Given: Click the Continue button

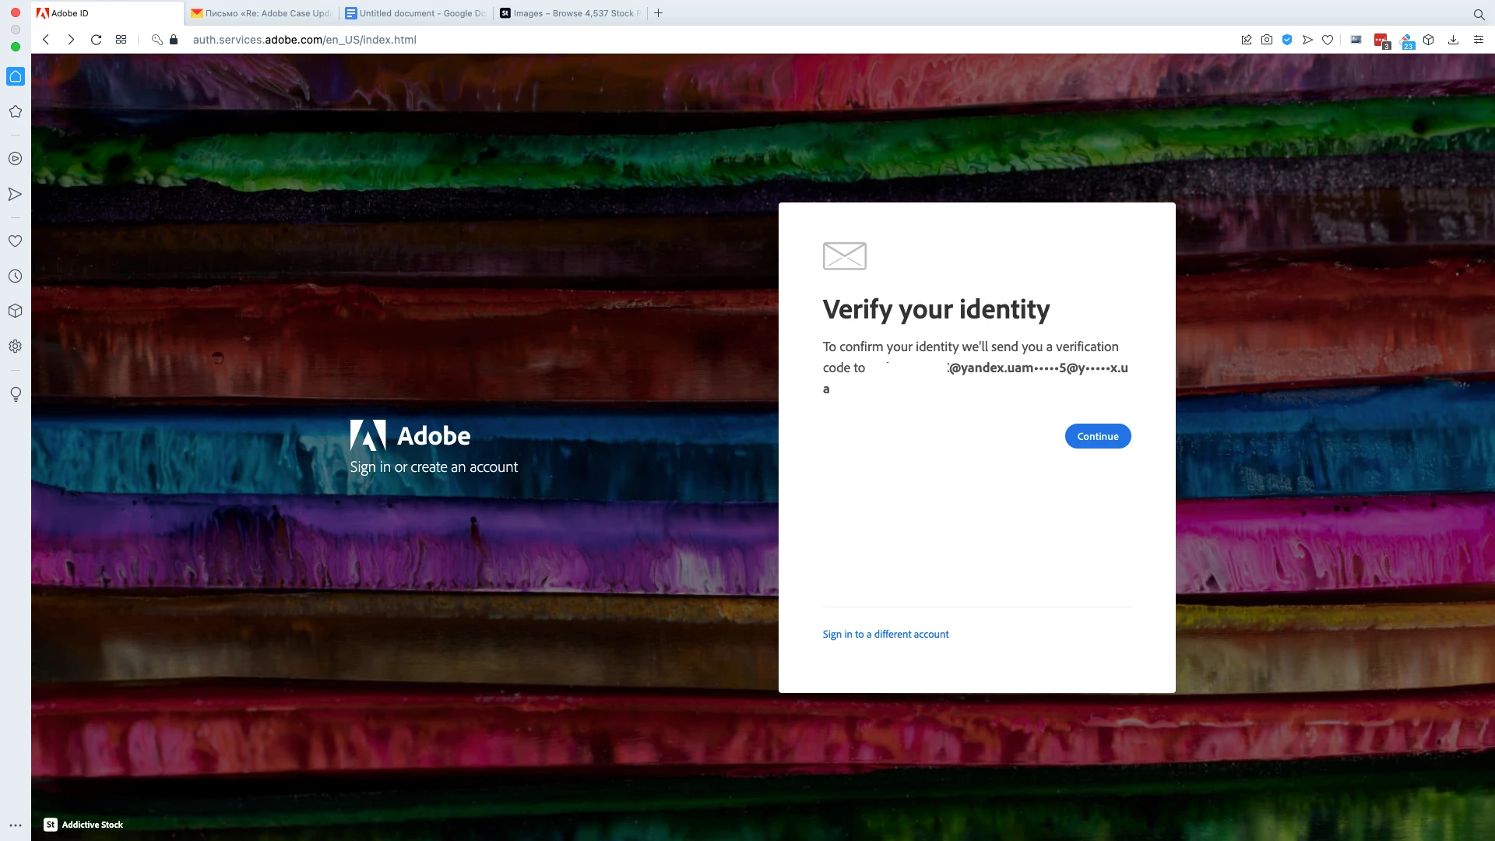Looking at the screenshot, I should tap(1097, 436).
